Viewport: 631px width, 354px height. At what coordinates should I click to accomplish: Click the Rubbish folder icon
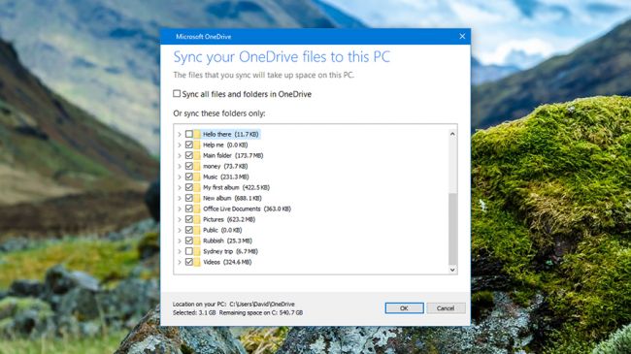tap(197, 241)
